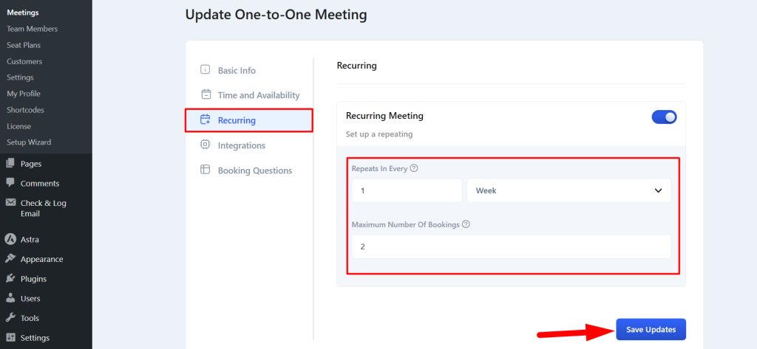Click the Save Updates button
Viewport: 757px width, 349px height.
651,329
